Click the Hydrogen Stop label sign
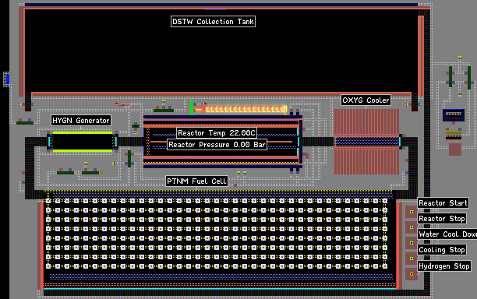Screen dimensions: 477x299 pyautogui.click(x=444, y=266)
